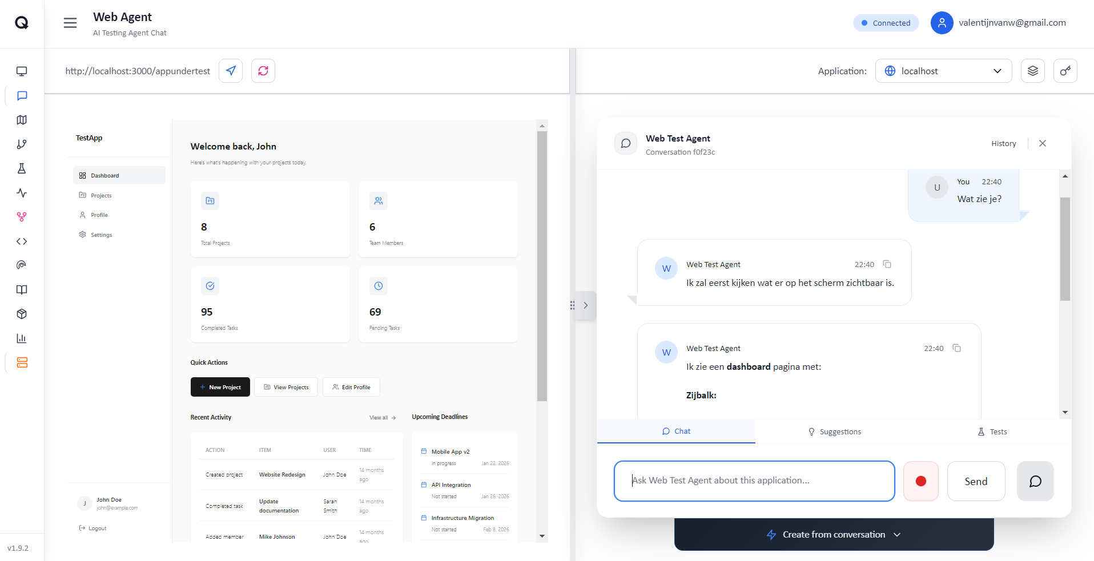Open the open-book icon in sidebar
Image resolution: width=1094 pixels, height=561 pixels.
22,290
